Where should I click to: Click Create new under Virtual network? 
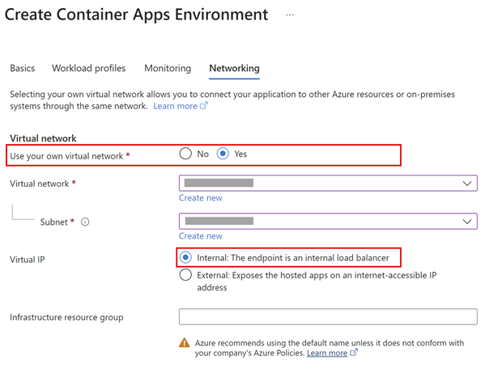201,198
